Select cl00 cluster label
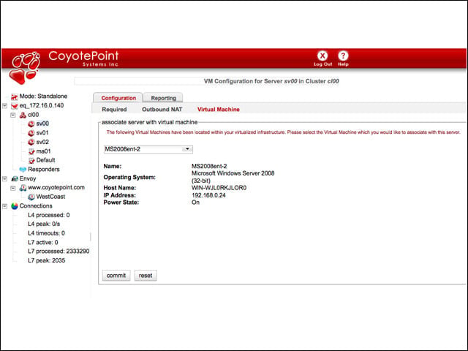 click(34, 115)
